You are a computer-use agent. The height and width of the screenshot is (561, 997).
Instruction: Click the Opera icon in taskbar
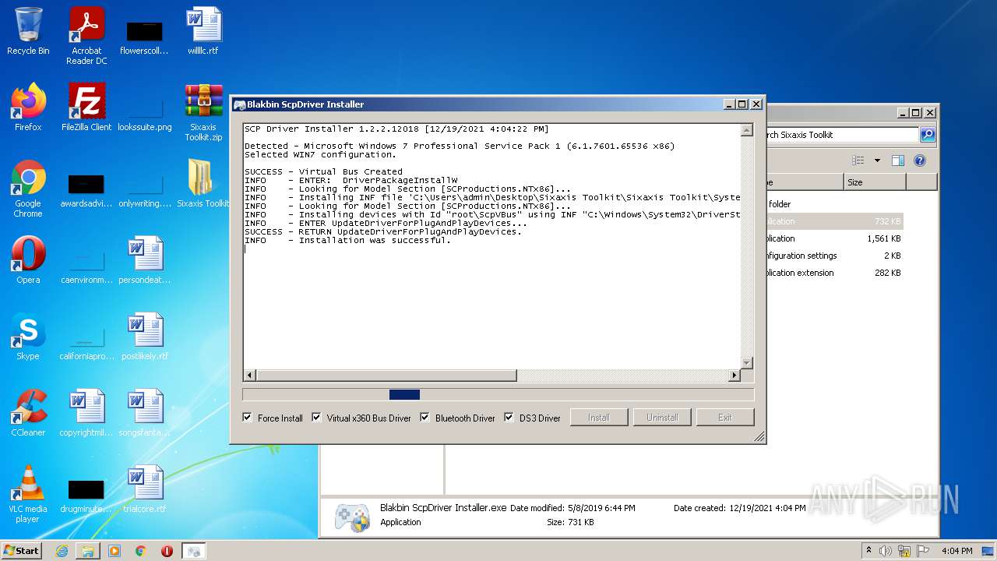click(167, 551)
